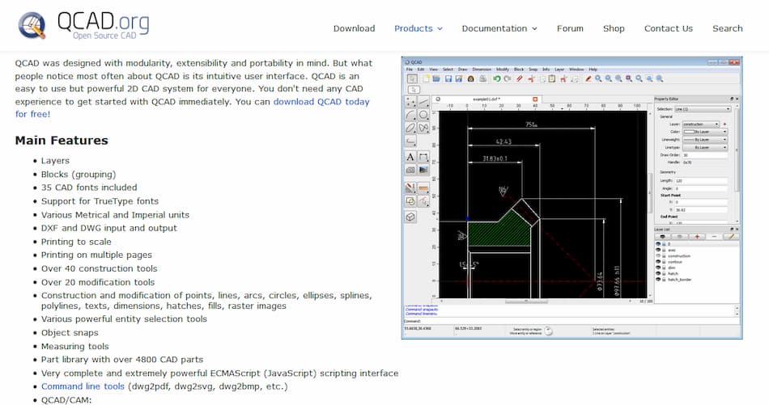This screenshot has height=405, width=769.
Task: Click the 'DXF and DWG input and output' item
Action: tap(109, 228)
